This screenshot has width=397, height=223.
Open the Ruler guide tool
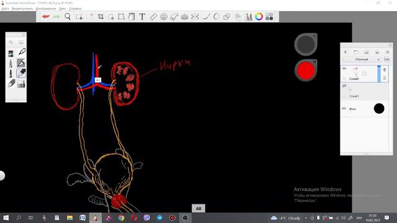(x=153, y=17)
